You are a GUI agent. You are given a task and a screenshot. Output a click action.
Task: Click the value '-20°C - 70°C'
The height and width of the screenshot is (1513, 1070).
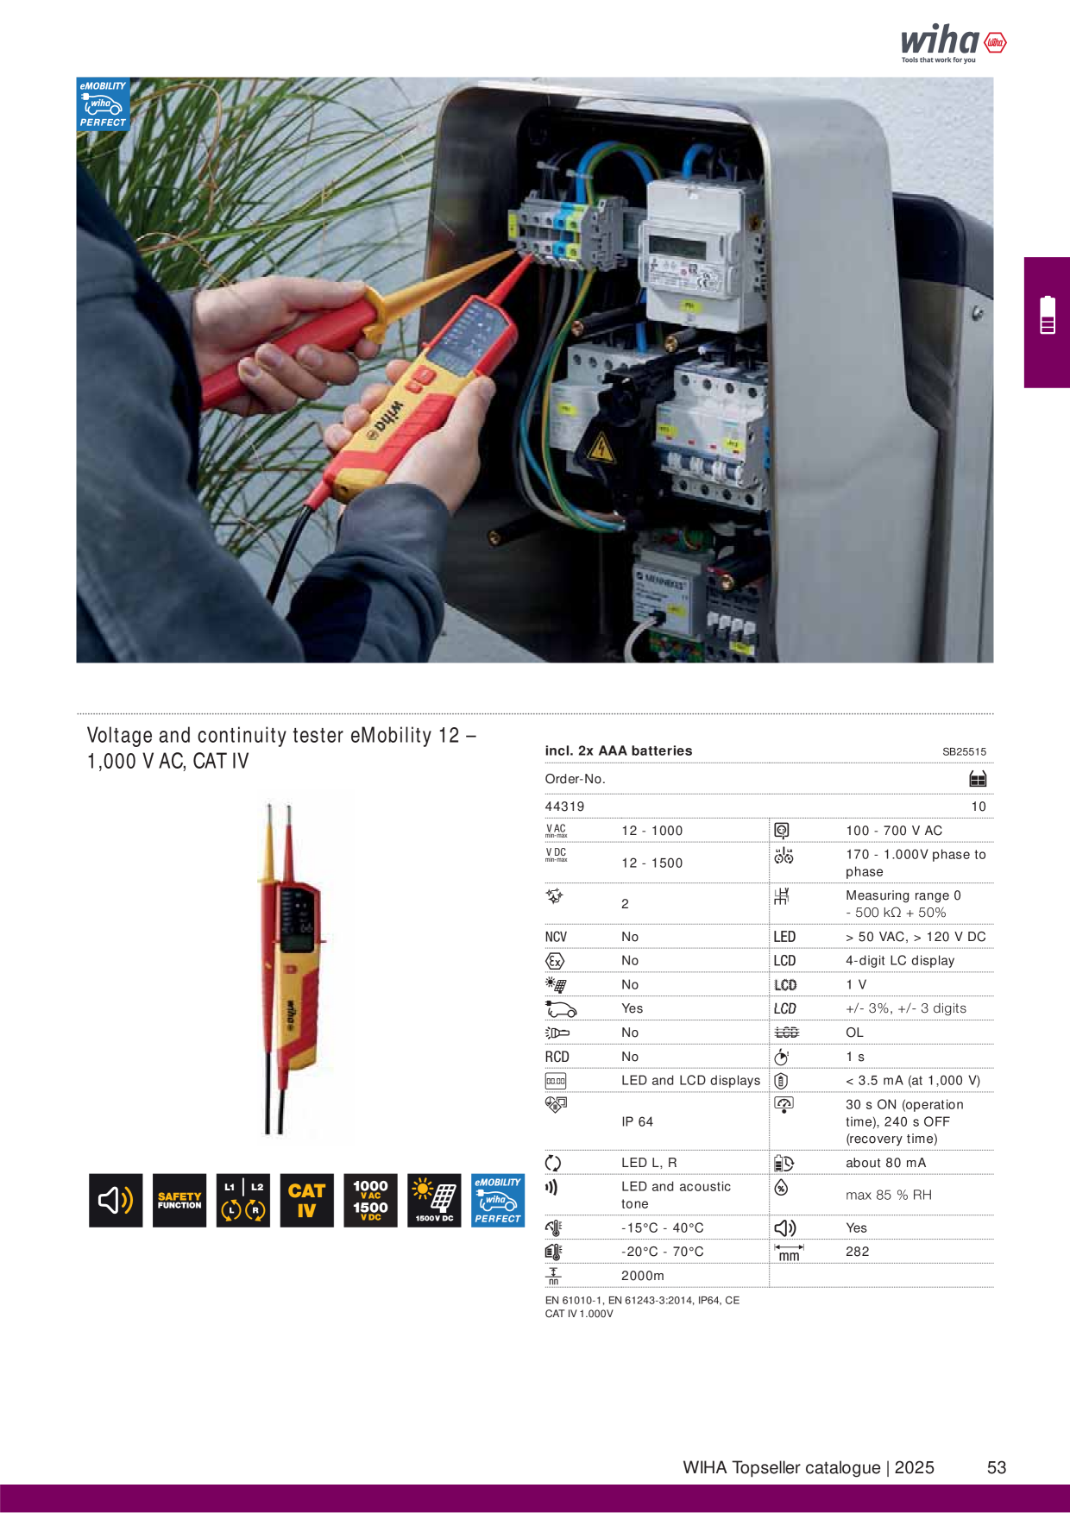coord(663,1252)
